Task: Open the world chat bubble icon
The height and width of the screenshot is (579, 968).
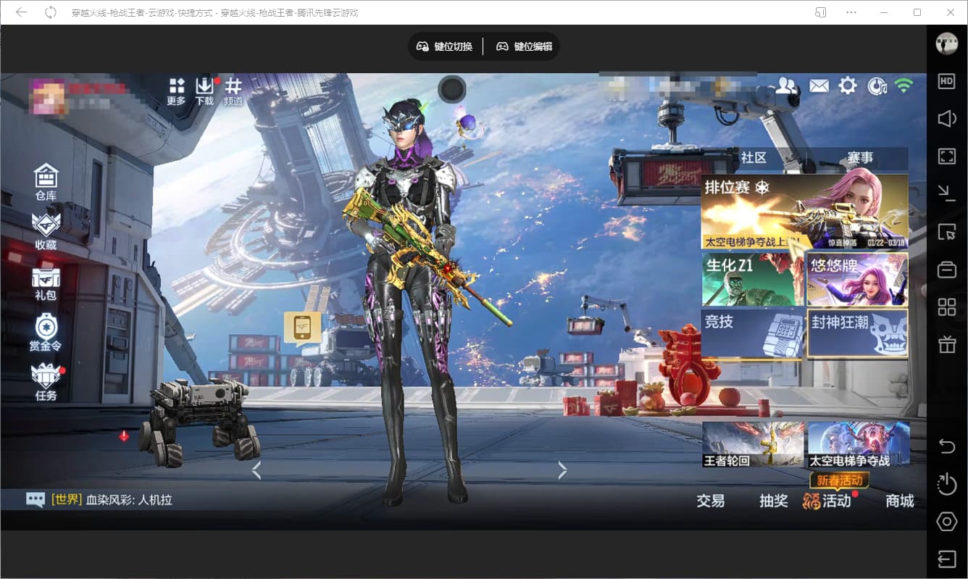Action: click(36, 499)
